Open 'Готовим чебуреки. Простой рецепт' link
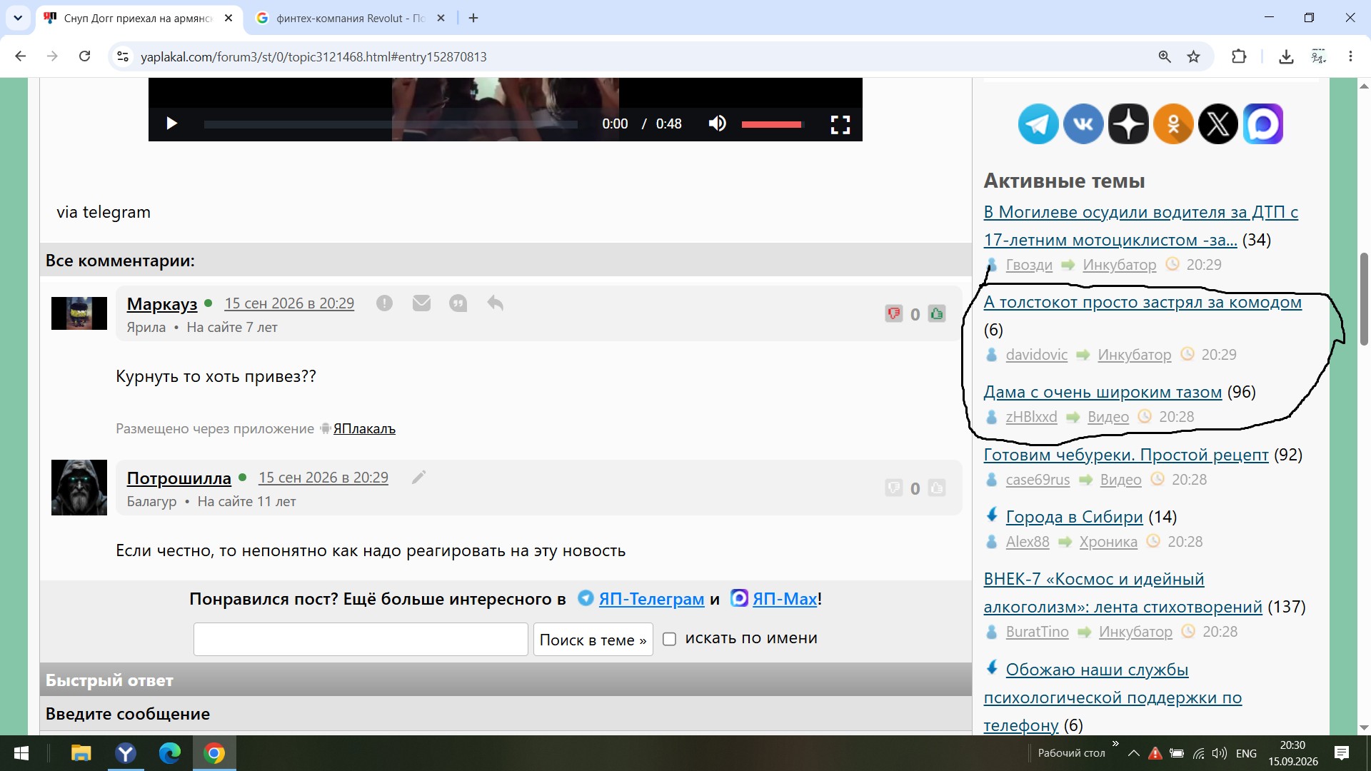The image size is (1371, 771). 1126,455
